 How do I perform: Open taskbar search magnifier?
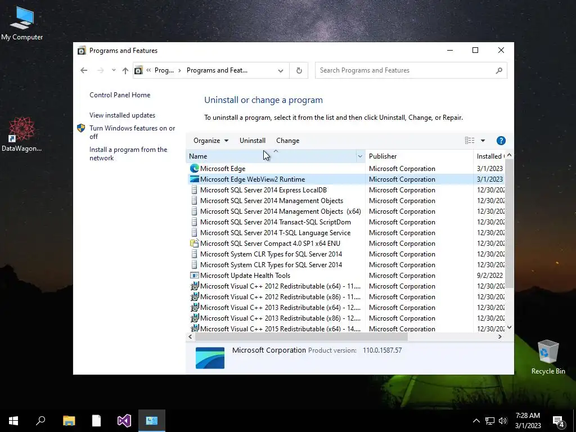[x=40, y=421]
